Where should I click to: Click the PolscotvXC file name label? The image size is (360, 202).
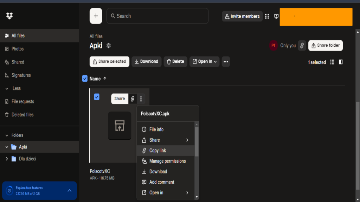[100, 171]
